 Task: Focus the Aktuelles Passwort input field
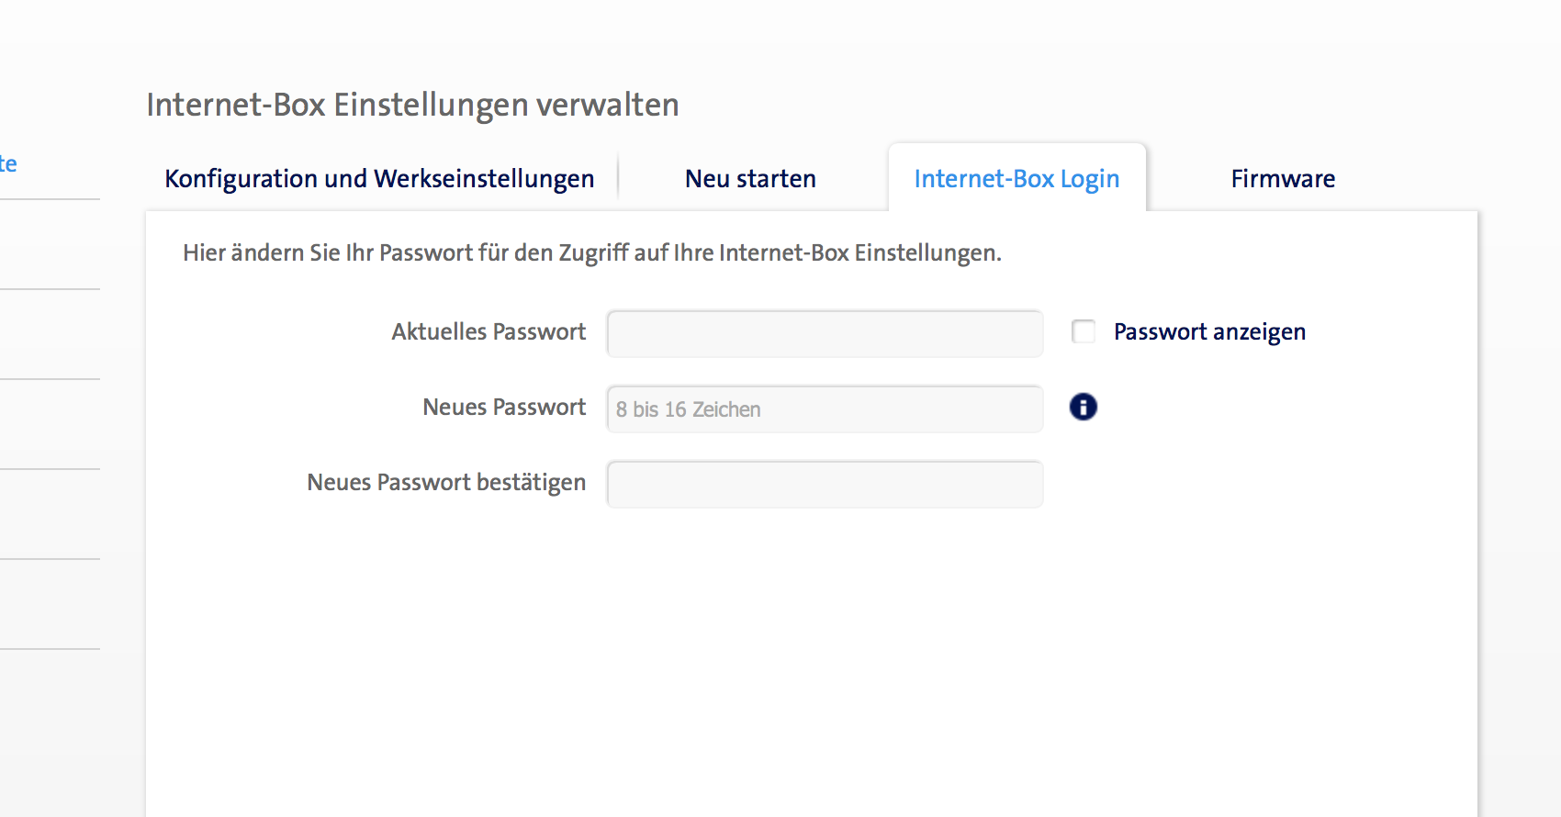pyautogui.click(x=825, y=333)
